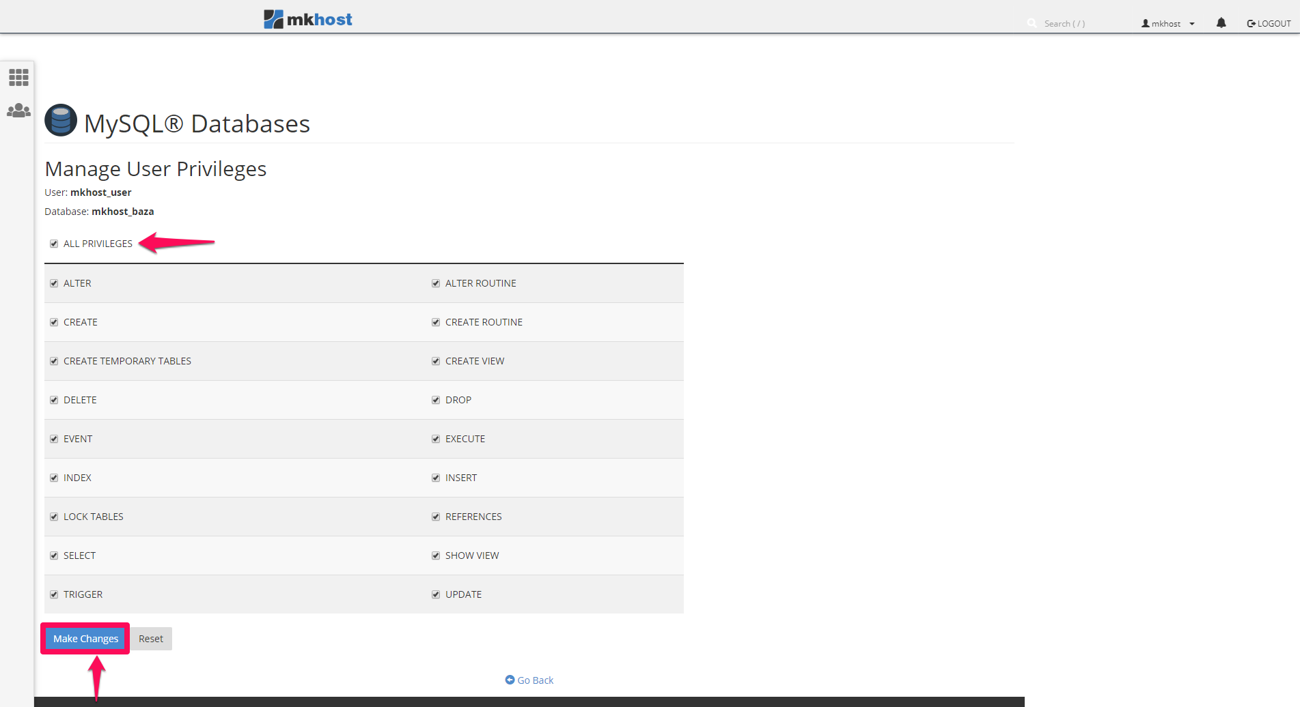The width and height of the screenshot is (1300, 707).
Task: Click the Make Changes button
Action: 85,639
